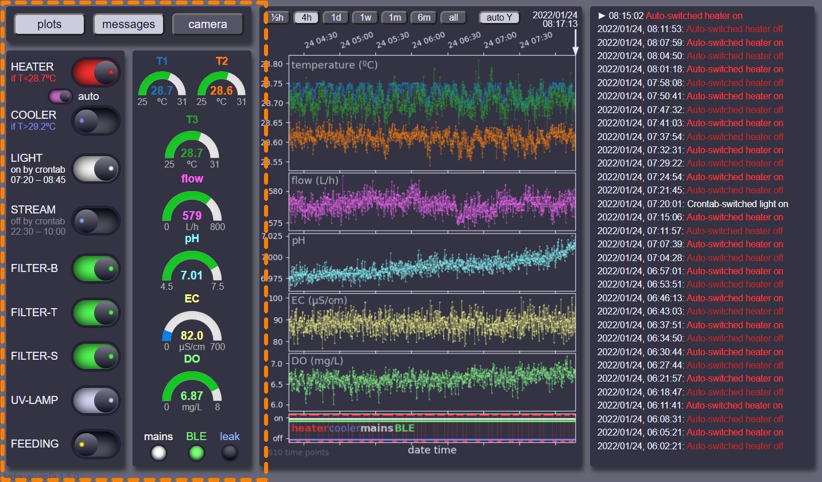Select the ½h time range
The width and height of the screenshot is (822, 482).
[278, 17]
